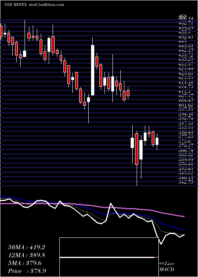Click the mail.bullkhan.com text
Screen dimensions: 198x277
click(x=46, y=5)
